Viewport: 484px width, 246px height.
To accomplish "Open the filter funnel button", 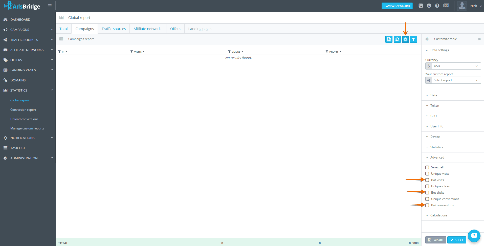I will pyautogui.click(x=413, y=39).
